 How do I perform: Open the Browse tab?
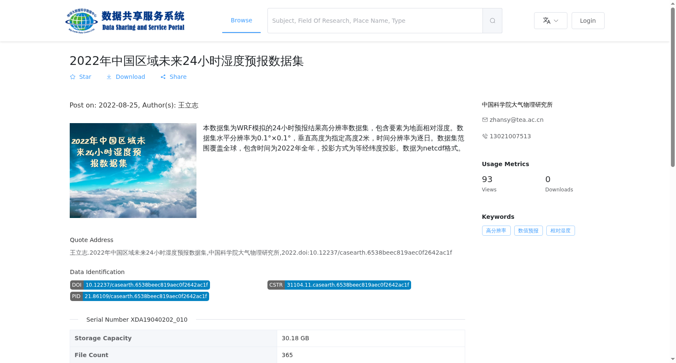tap(241, 21)
